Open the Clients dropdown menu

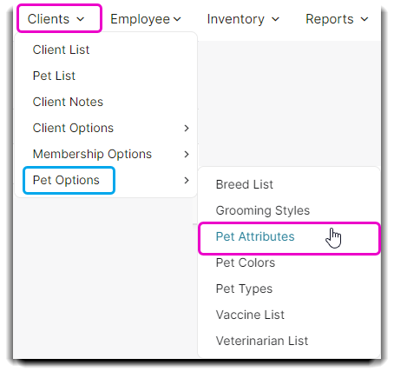(x=56, y=19)
